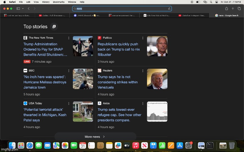Open three-dot options for Politico story

coord(142,38)
